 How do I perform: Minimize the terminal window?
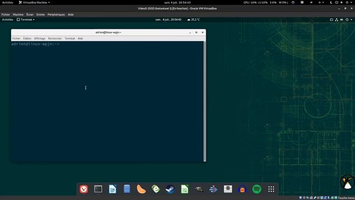pyautogui.click(x=190, y=33)
